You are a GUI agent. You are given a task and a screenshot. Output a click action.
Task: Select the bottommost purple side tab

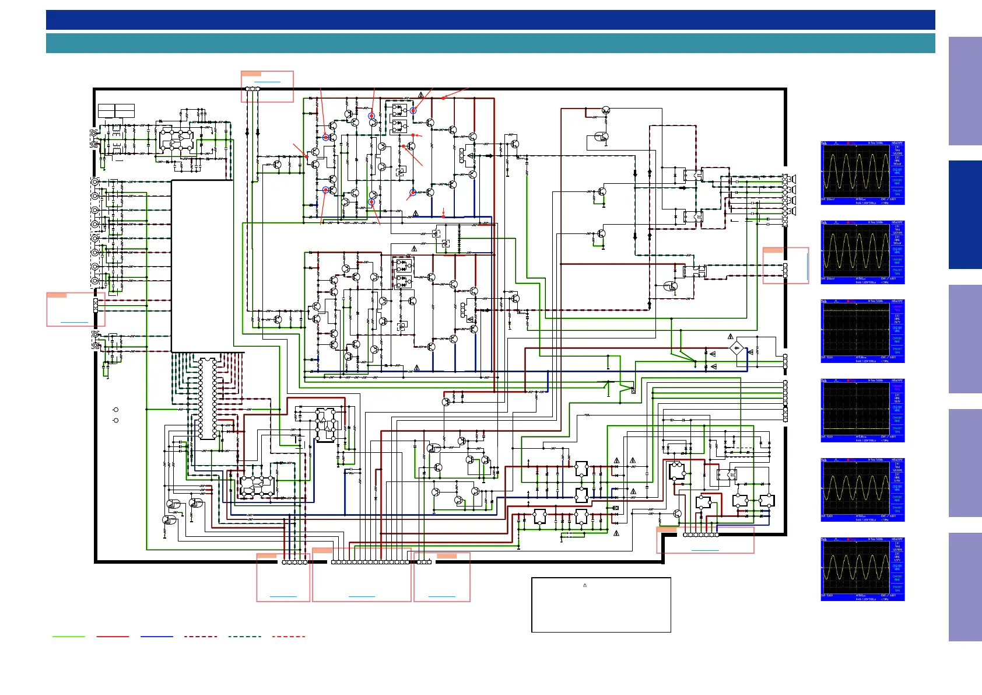point(965,587)
